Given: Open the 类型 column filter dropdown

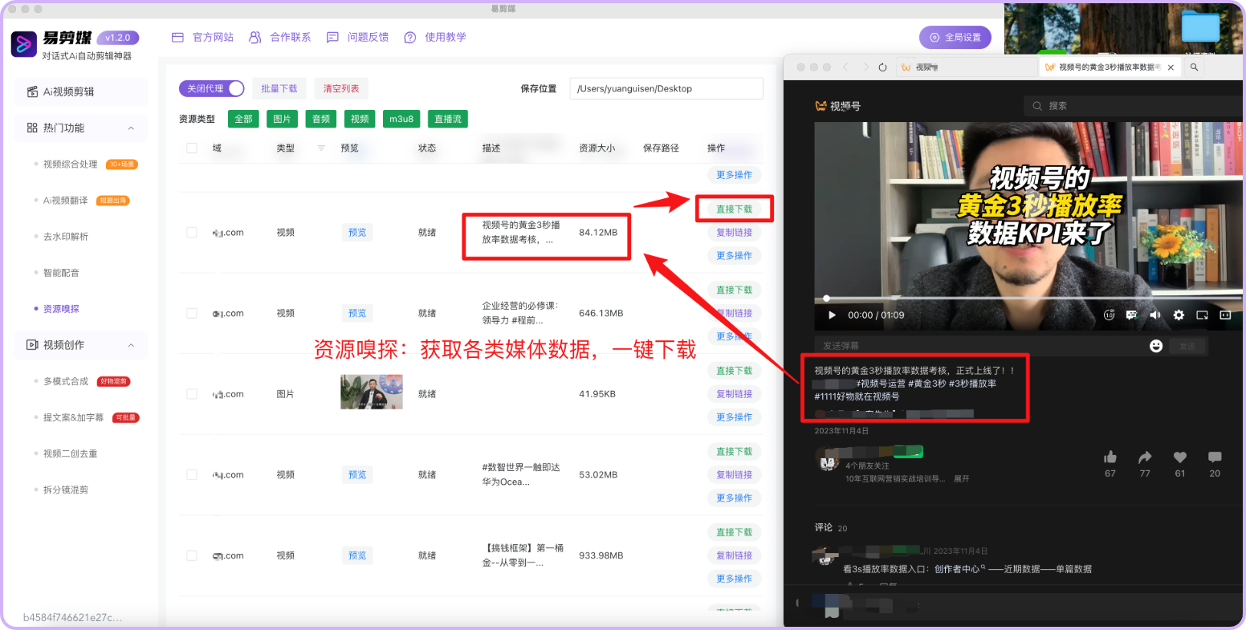Looking at the screenshot, I should (x=322, y=148).
